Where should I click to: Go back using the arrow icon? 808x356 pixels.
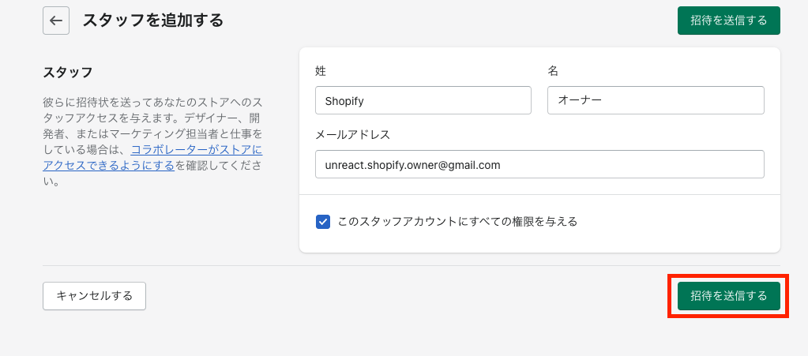56,21
